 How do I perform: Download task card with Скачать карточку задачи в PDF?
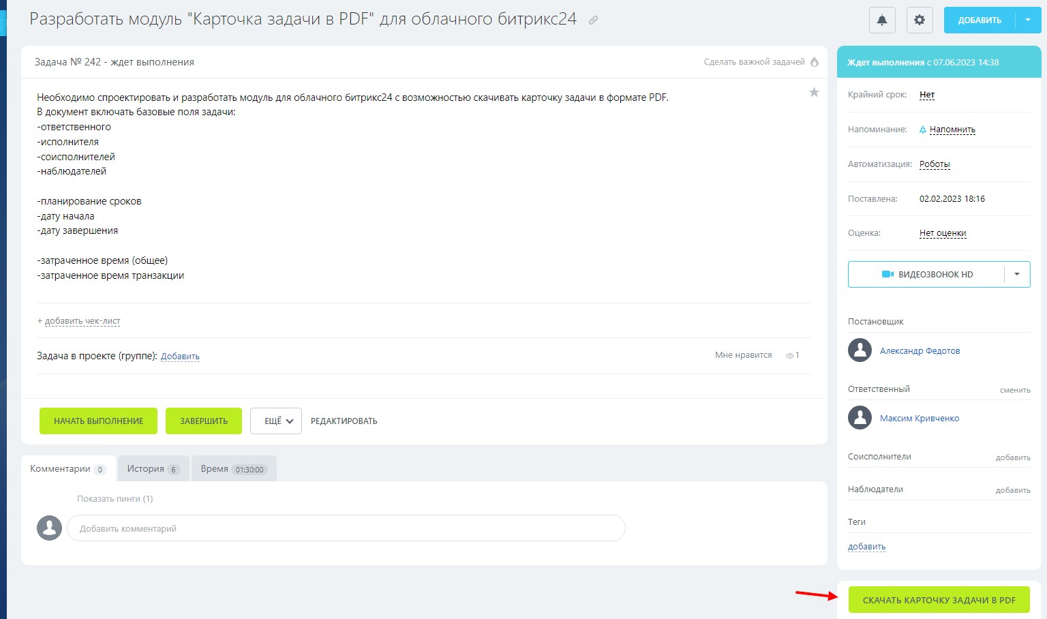click(939, 600)
